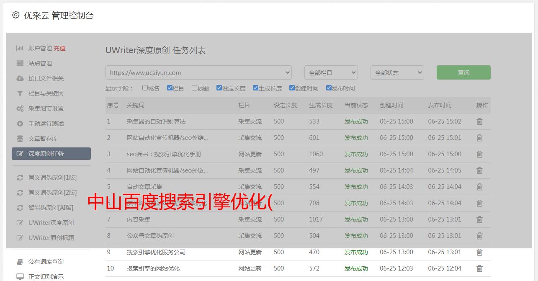Toggle the 标题 display checkbox
This screenshot has height=281, width=538.
[194, 88]
